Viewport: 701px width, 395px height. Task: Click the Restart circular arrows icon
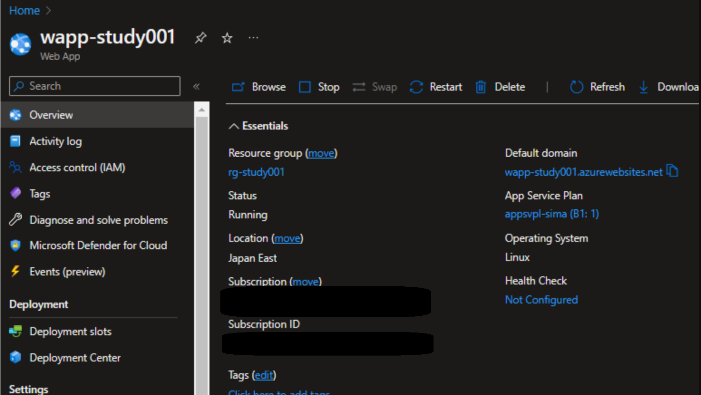(x=416, y=87)
